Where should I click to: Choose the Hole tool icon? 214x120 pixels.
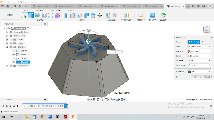pyautogui.click(x=44, y=15)
